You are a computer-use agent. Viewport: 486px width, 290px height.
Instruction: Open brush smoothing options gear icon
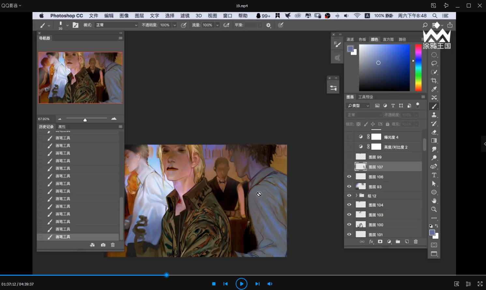[x=268, y=25]
